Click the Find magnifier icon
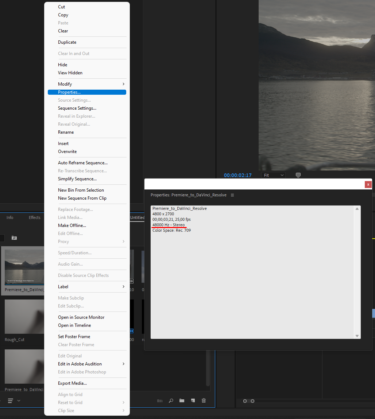 point(171,400)
